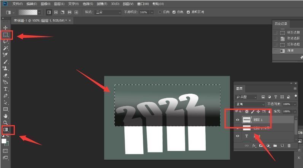Select the Hand tool

pos(5,116)
